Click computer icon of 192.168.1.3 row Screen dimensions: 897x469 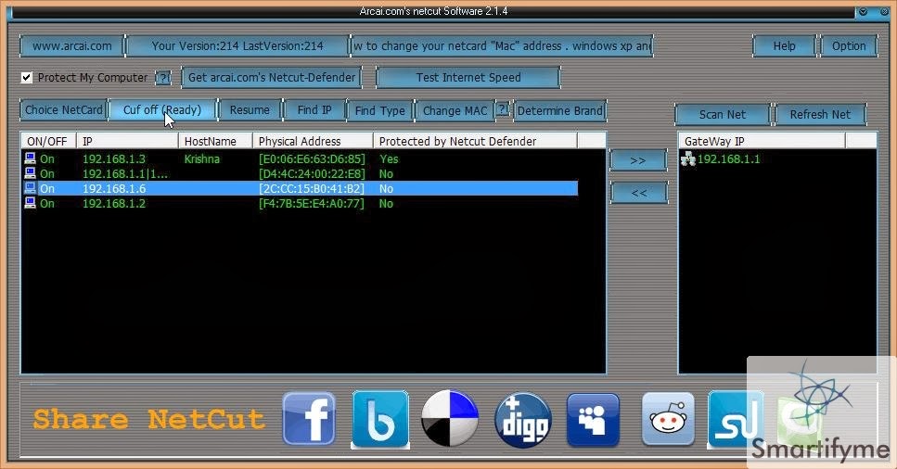tap(31, 158)
